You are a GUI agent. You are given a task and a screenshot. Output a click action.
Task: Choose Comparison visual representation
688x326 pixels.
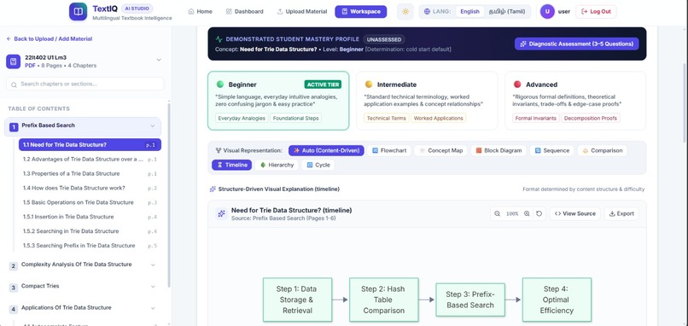[602, 150]
